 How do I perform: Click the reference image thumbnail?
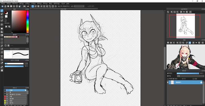click(x=186, y=57)
